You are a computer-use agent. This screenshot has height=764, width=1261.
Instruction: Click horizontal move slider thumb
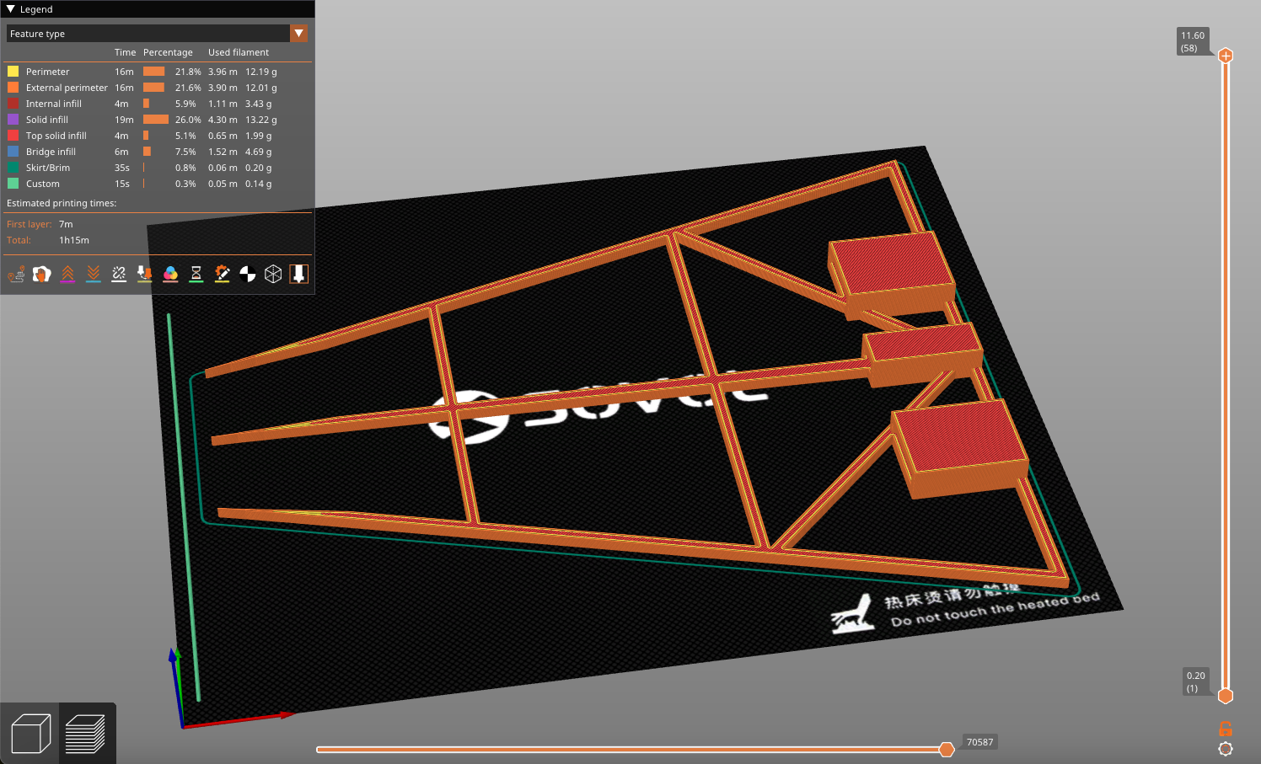pyautogui.click(x=947, y=750)
